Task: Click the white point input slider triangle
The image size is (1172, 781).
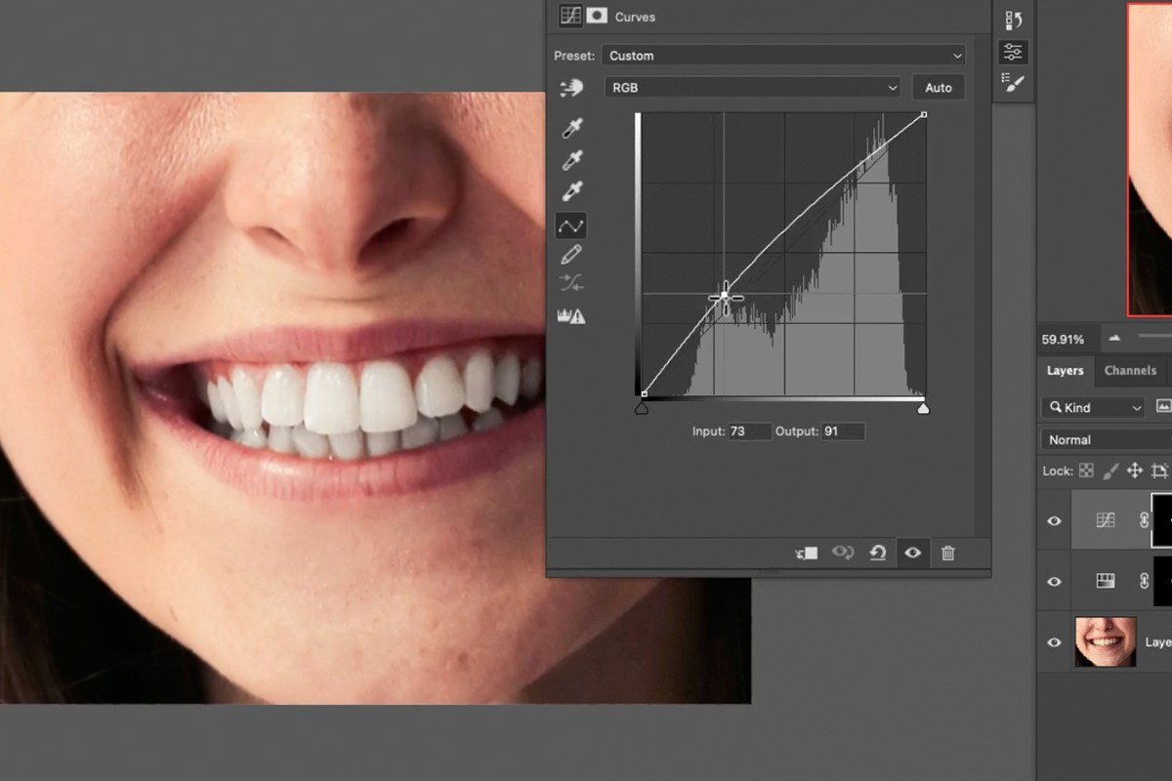Action: (923, 408)
